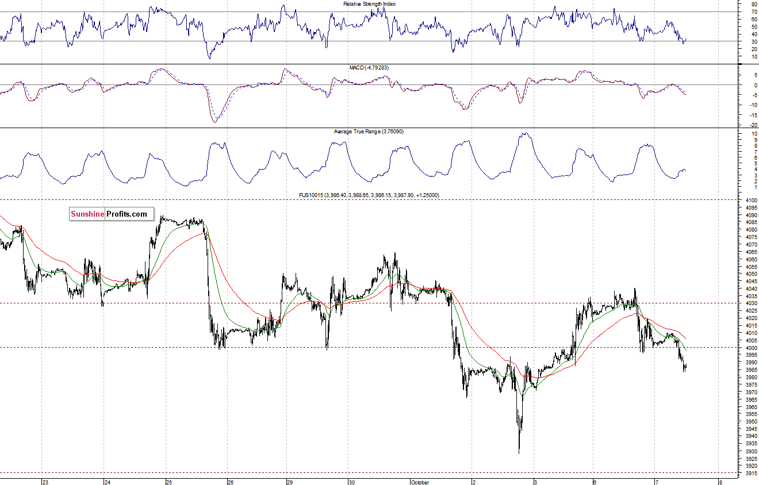This screenshot has width=759, height=485.
Task: Click date axis label '6'
Action: click(595, 482)
